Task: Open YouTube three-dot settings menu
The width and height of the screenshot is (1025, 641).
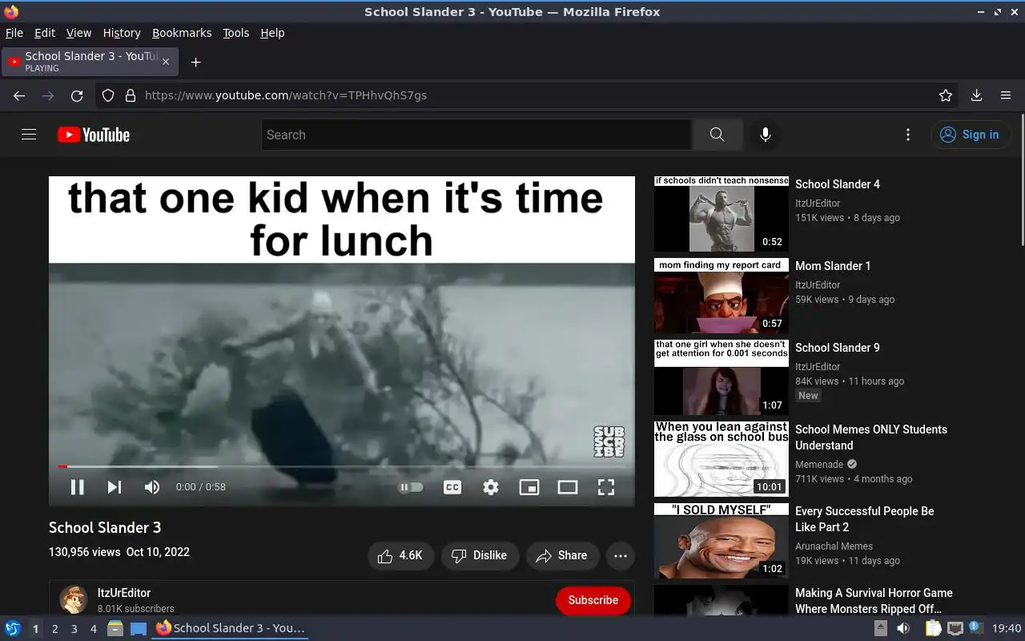Action: (x=907, y=135)
